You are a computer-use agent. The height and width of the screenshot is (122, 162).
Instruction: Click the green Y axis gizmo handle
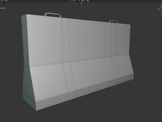pyautogui.click(x=159, y=9)
